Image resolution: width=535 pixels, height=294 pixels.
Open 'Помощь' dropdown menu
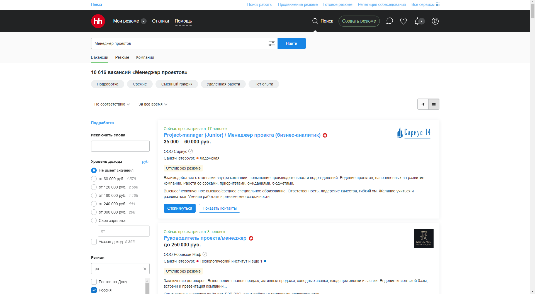pyautogui.click(x=183, y=21)
